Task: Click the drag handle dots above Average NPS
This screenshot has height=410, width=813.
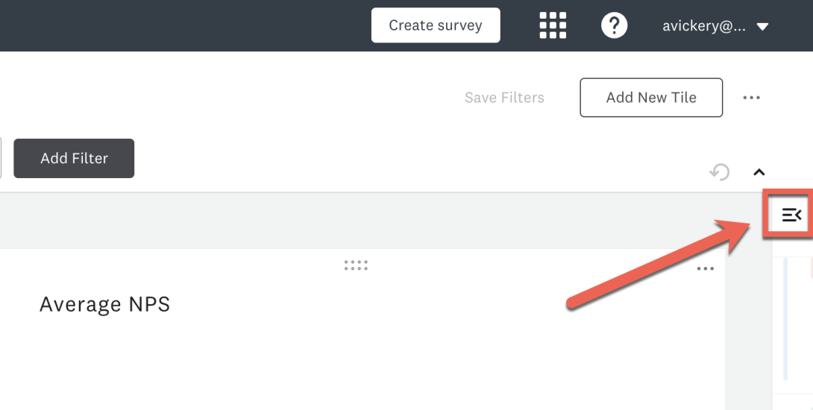Action: [x=356, y=265]
